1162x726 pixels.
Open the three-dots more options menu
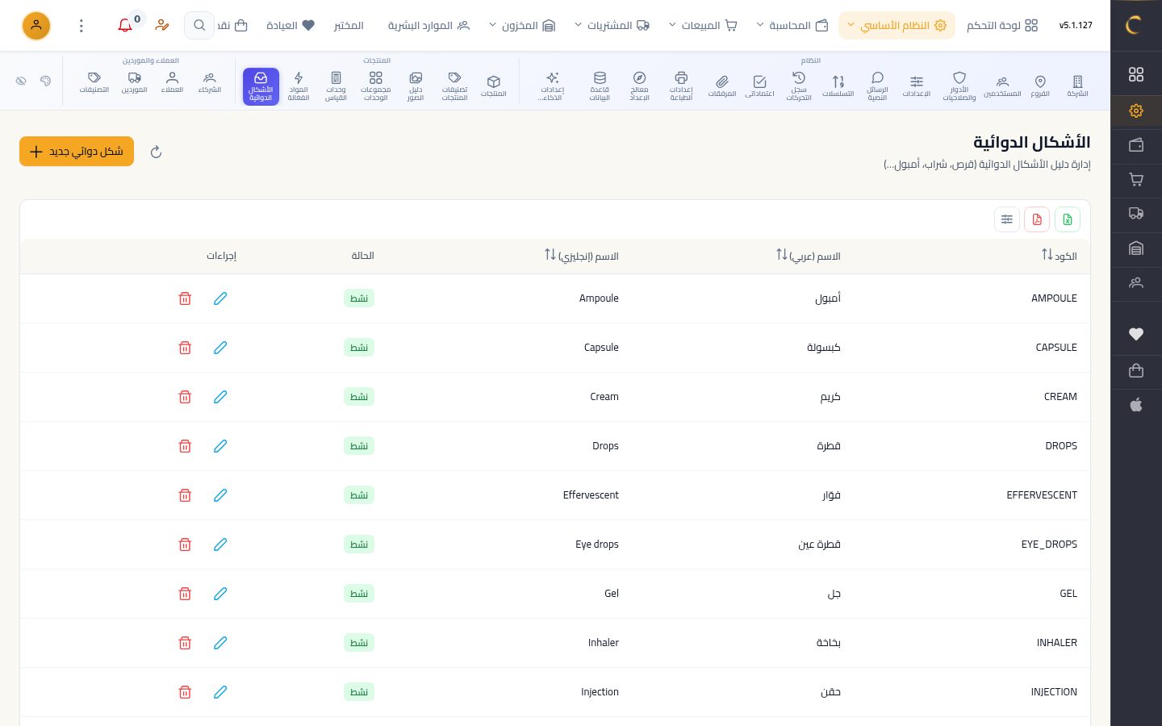click(81, 26)
